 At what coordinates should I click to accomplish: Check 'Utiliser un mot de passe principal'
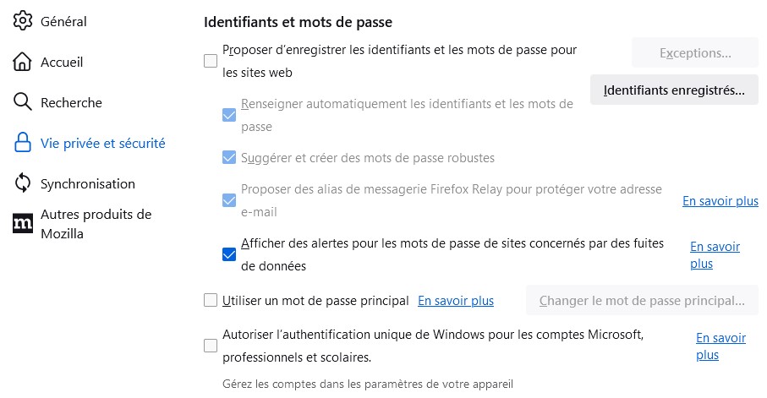coord(211,300)
